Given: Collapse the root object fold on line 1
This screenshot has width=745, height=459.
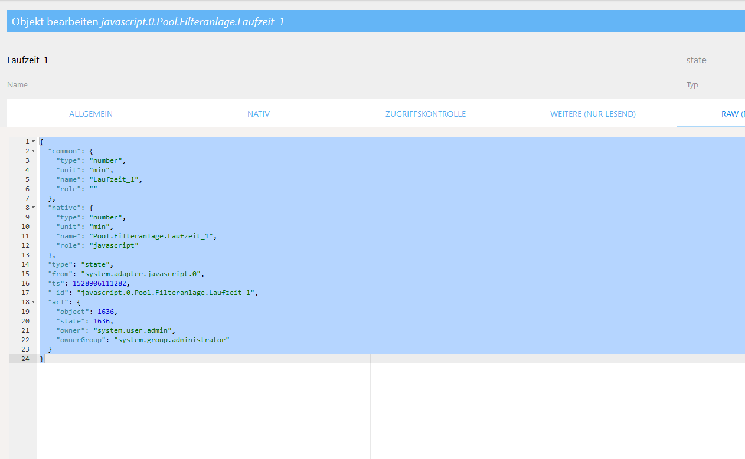Looking at the screenshot, I should pyautogui.click(x=33, y=142).
